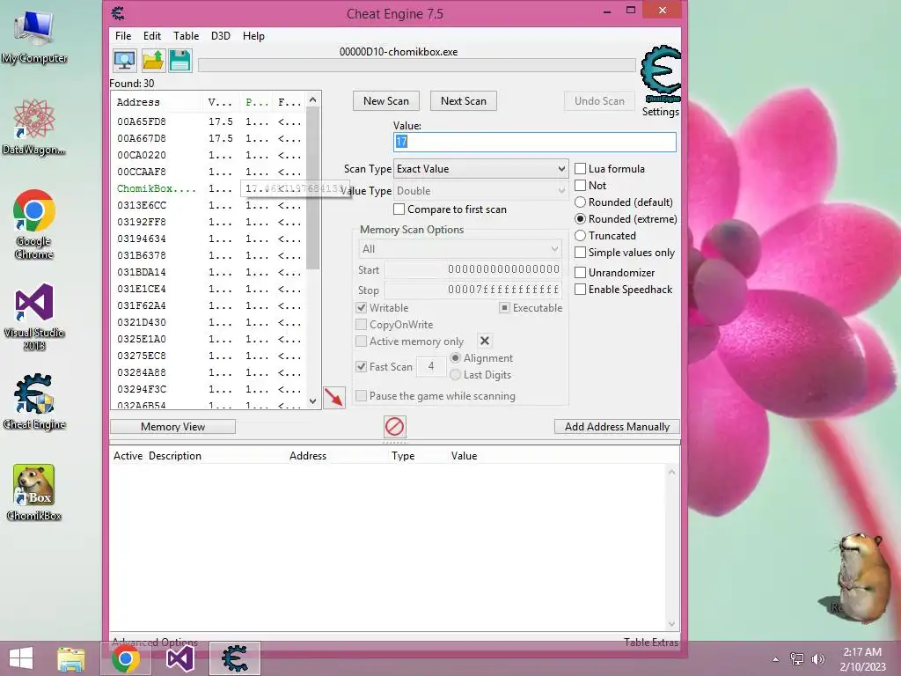The width and height of the screenshot is (901, 676).
Task: Toggle Compare to first scan checkbox
Action: 399,209
